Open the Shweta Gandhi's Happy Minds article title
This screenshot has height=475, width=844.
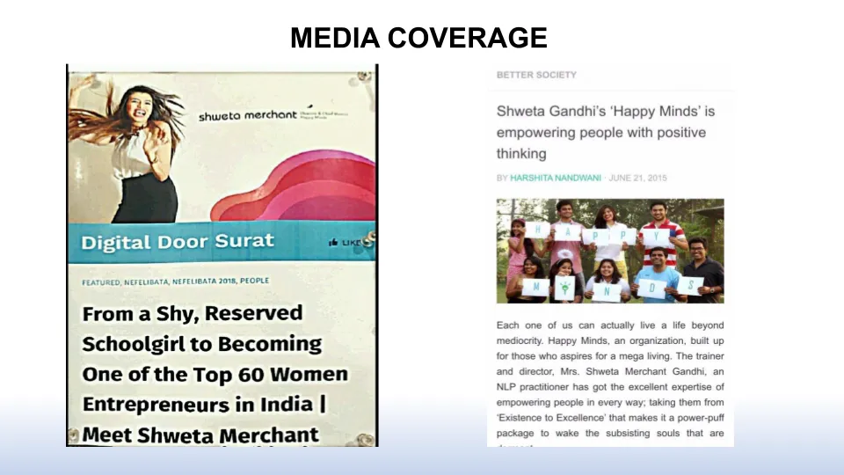click(x=606, y=133)
